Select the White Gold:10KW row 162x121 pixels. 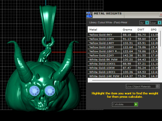pos(123,68)
